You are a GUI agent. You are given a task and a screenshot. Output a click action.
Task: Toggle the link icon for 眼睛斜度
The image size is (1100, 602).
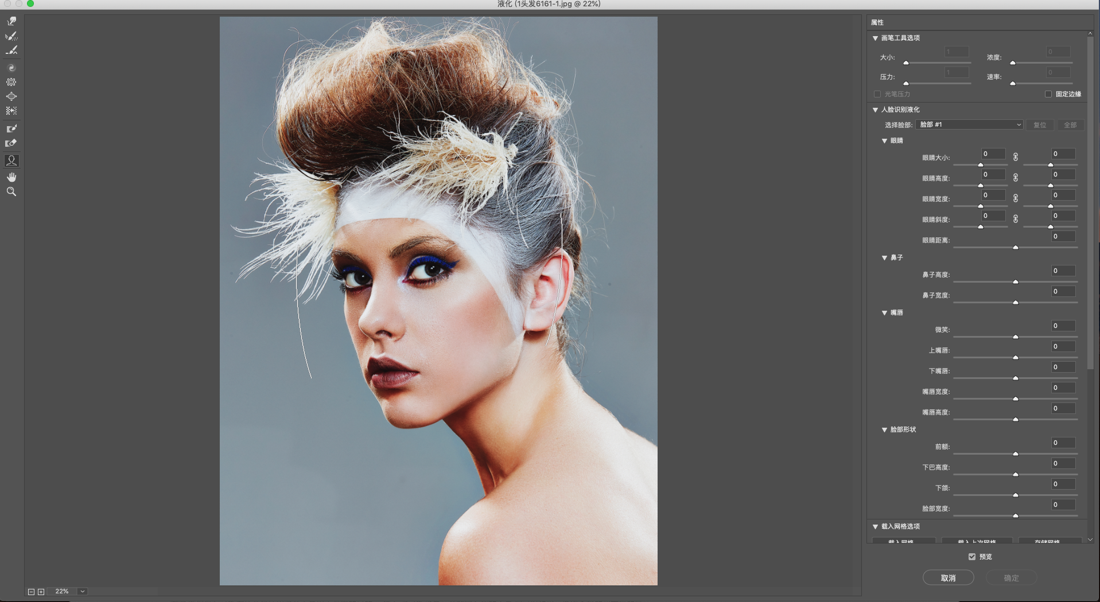click(1016, 219)
